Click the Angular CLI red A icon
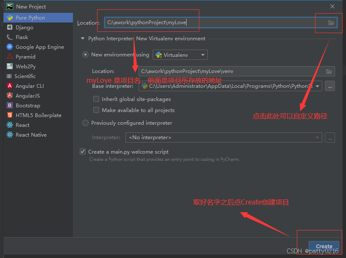 10,86
